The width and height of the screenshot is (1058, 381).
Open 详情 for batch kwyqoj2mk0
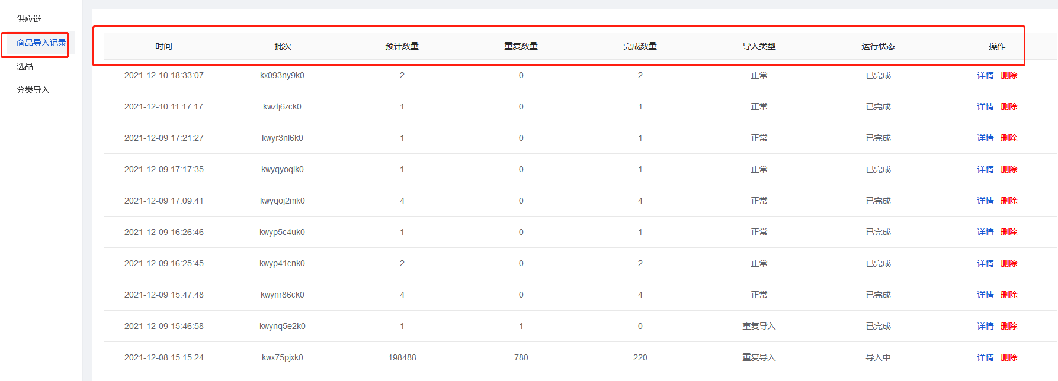click(985, 201)
